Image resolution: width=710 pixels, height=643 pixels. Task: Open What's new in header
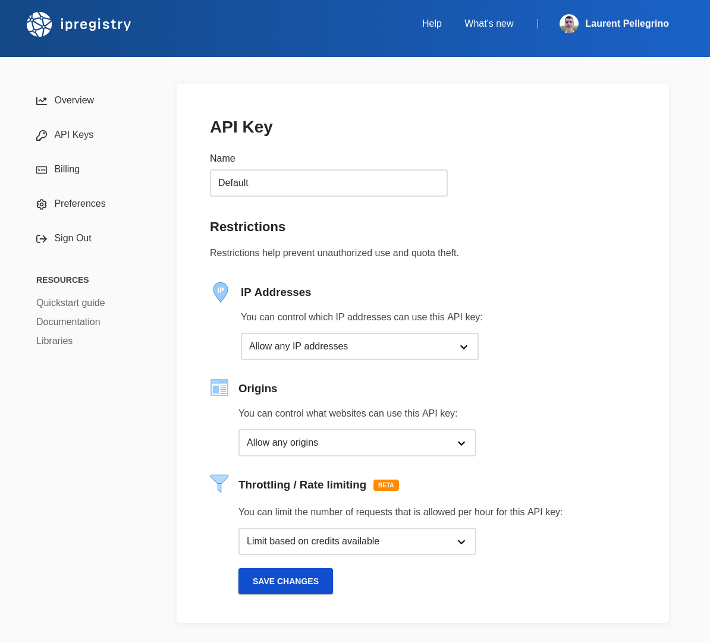(489, 24)
